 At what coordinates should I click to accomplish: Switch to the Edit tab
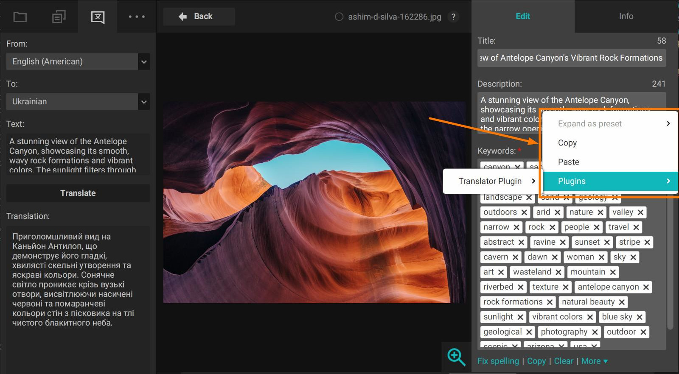tap(523, 16)
